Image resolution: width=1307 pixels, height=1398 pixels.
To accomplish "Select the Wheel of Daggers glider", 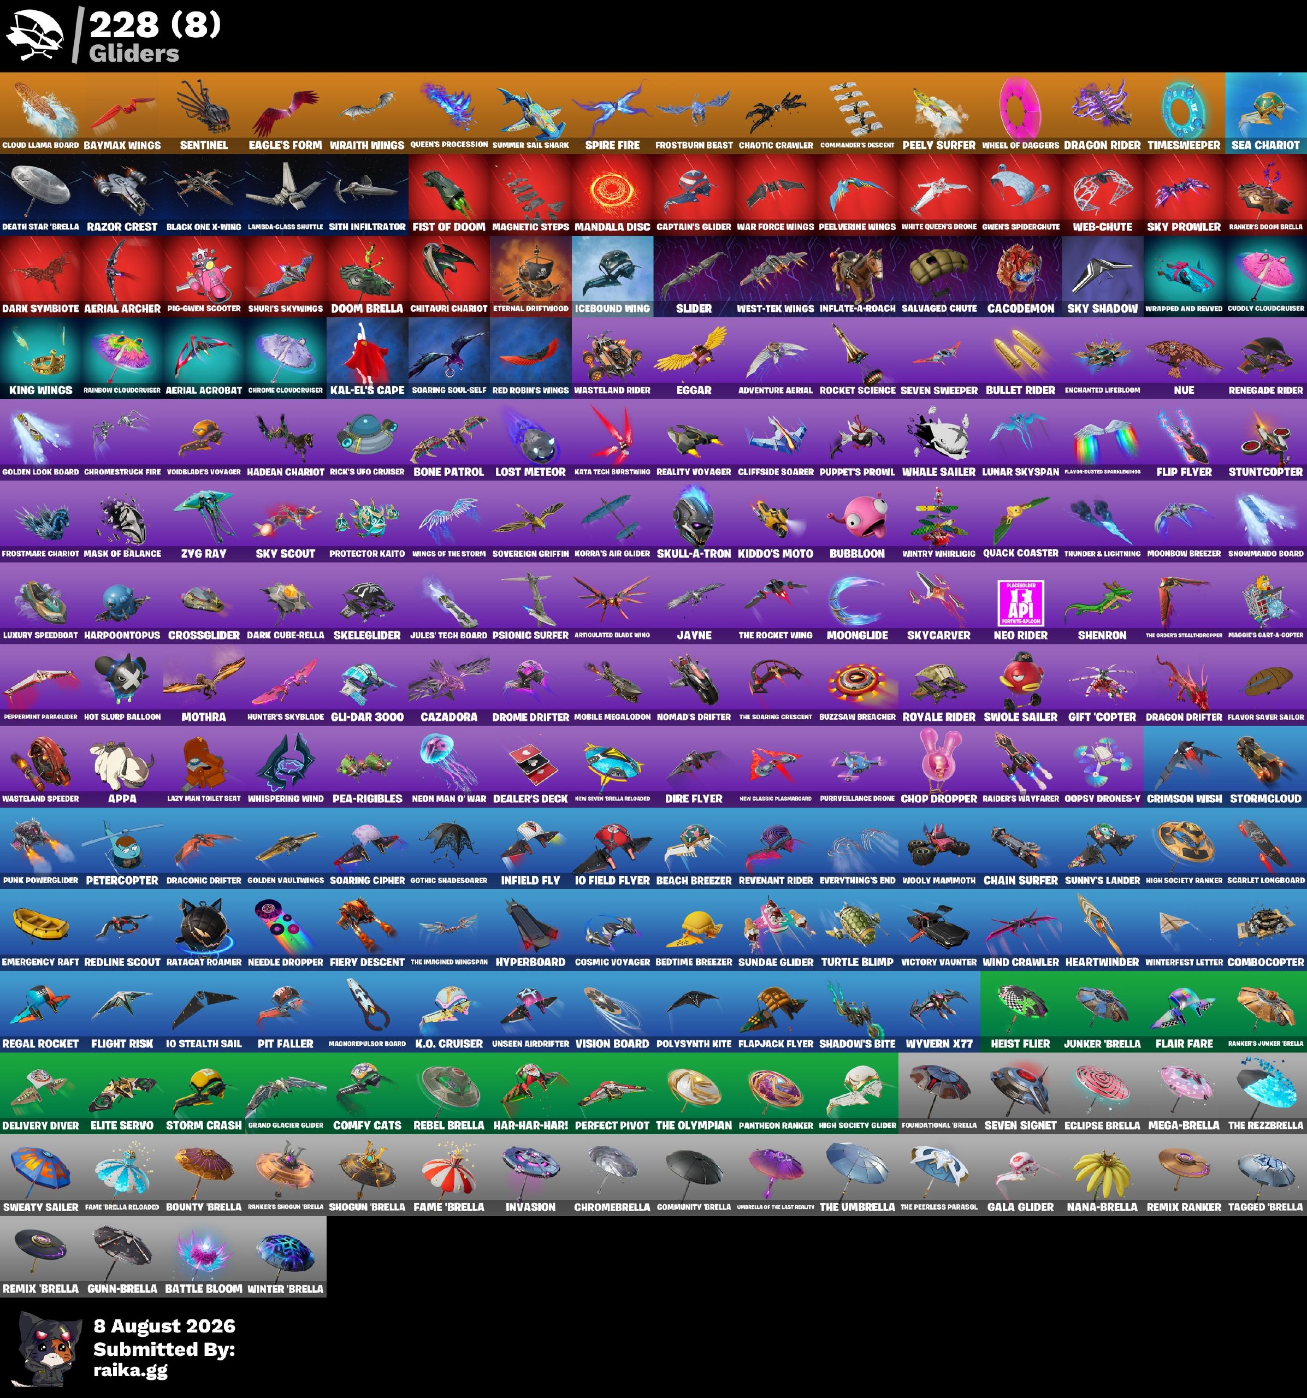I will (x=1021, y=112).
